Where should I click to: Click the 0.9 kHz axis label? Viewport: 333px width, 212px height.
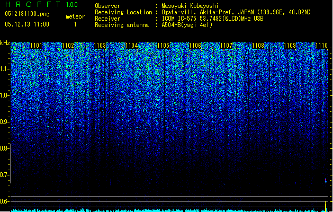pyautogui.click(x=4, y=122)
